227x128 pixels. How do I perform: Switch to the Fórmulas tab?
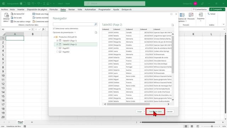tap(54, 10)
